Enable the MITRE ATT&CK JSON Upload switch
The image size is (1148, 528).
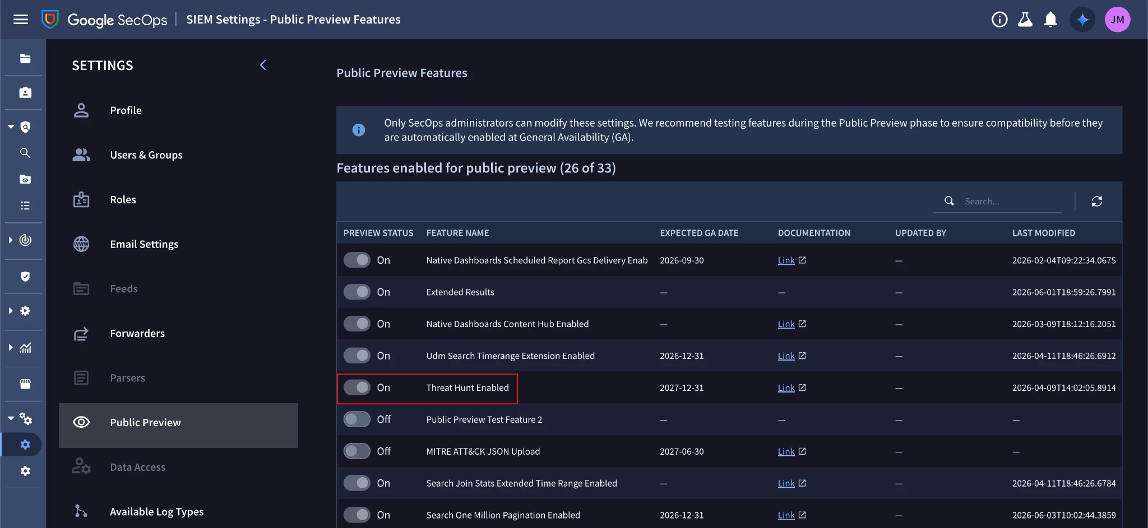(x=357, y=451)
